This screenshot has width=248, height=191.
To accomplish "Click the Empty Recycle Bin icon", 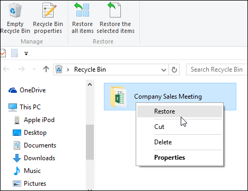I will [15, 11].
